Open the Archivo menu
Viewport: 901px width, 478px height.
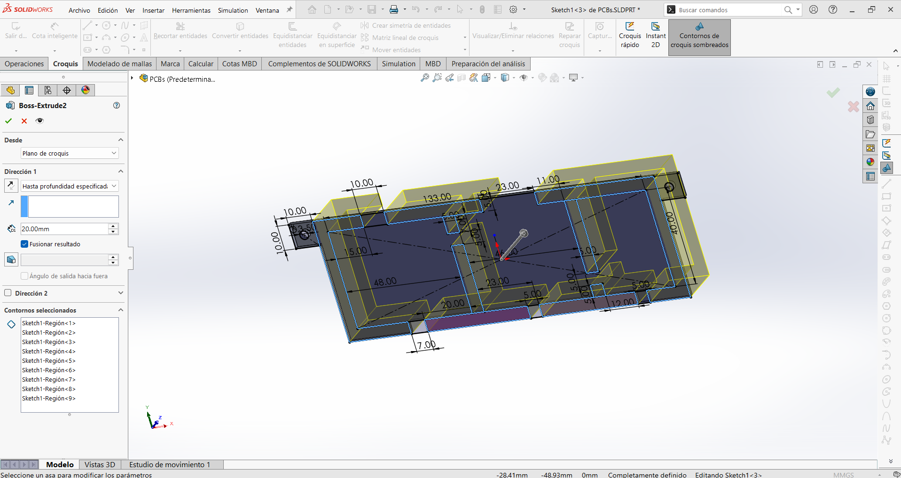(79, 10)
